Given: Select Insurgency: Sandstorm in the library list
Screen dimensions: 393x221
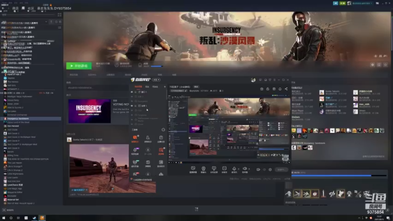Looking at the screenshot, I should 30,118.
